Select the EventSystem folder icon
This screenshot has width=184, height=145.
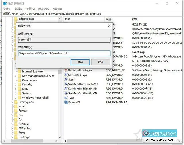coord(16,102)
